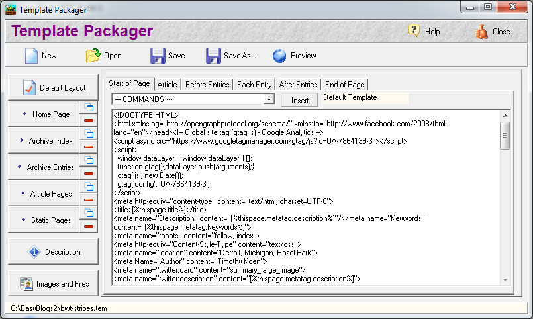Image resolution: width=533 pixels, height=319 pixels.
Task: Click the vertical scrollbar thumb in the editor
Action: [x=505, y=136]
